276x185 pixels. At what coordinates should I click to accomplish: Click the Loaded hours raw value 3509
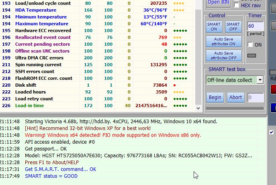(161, 92)
